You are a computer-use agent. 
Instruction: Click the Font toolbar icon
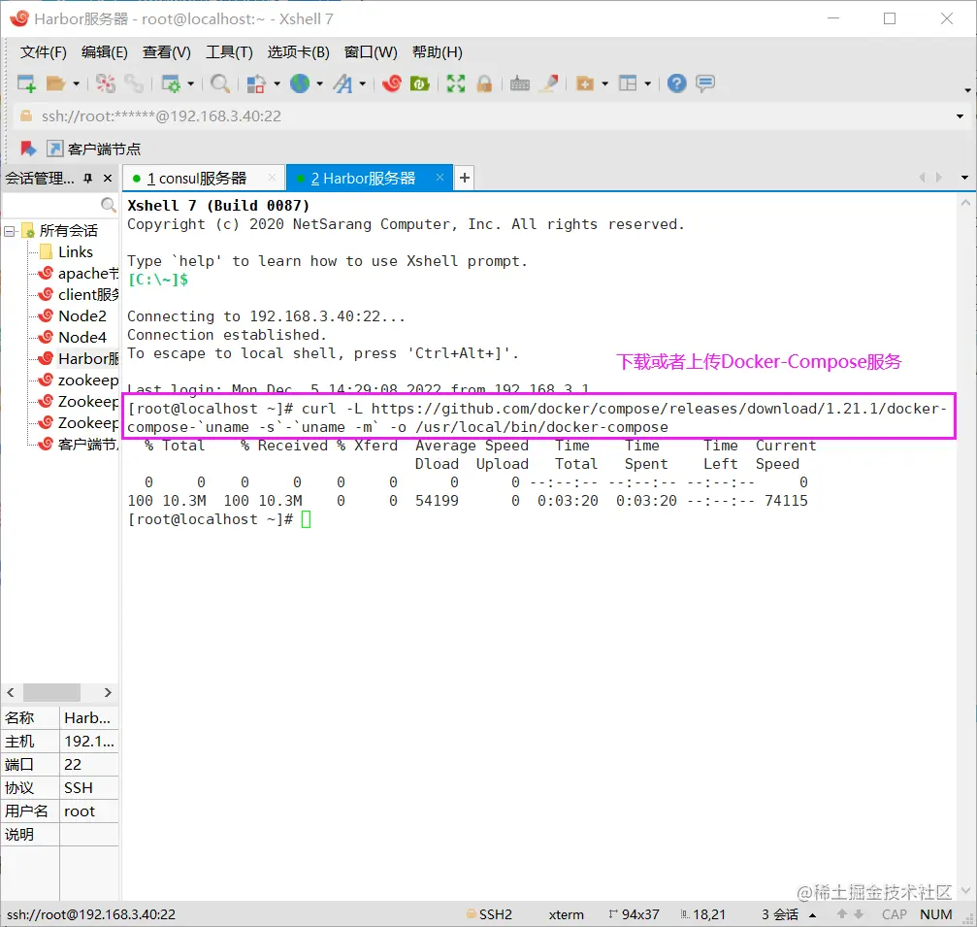coord(342,83)
